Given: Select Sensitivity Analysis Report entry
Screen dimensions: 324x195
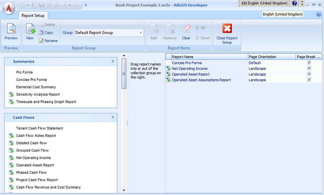Looking at the screenshot, I should click(x=38, y=94).
